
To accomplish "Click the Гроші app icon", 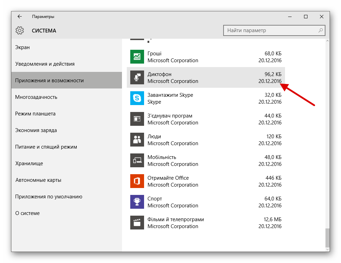I will [137, 57].
